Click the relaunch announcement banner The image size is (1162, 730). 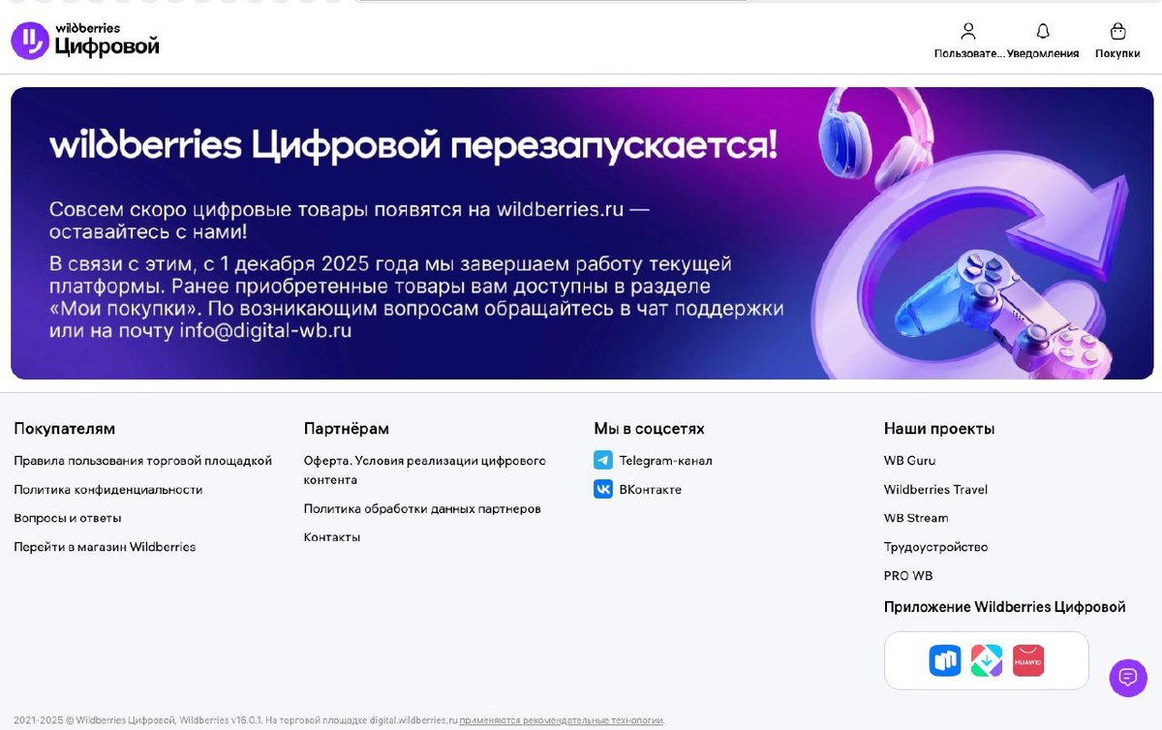pos(582,233)
